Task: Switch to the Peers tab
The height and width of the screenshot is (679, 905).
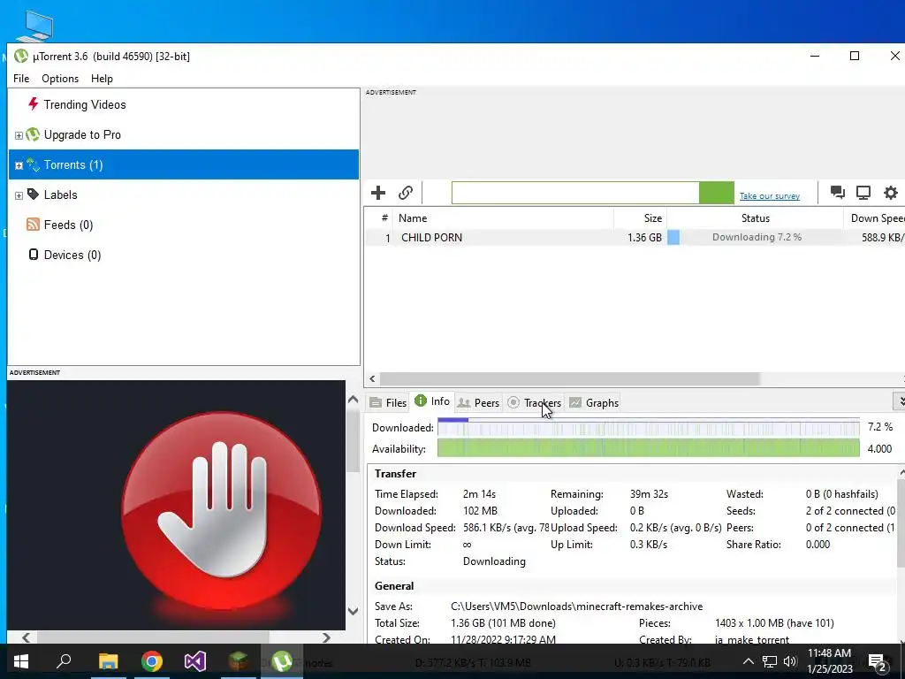Action: pos(478,402)
